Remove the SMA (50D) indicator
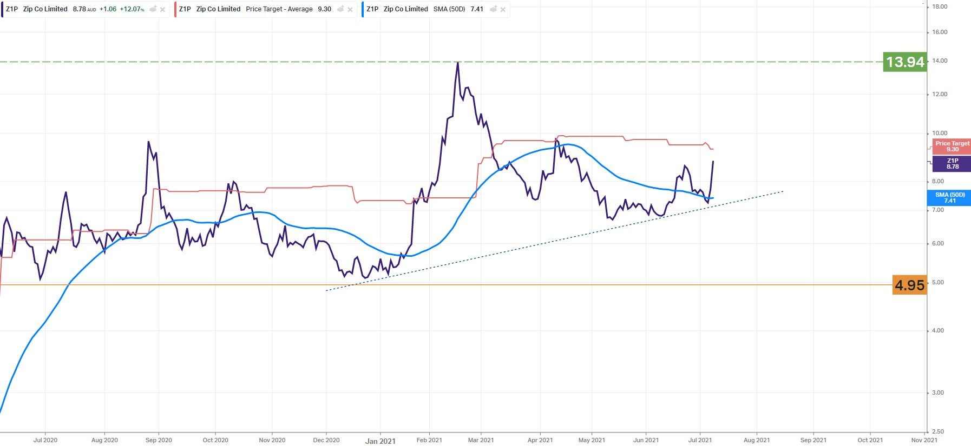 [x=503, y=9]
